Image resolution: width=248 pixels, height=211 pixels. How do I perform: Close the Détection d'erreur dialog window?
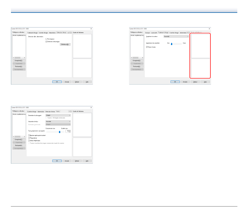coord(91,29)
